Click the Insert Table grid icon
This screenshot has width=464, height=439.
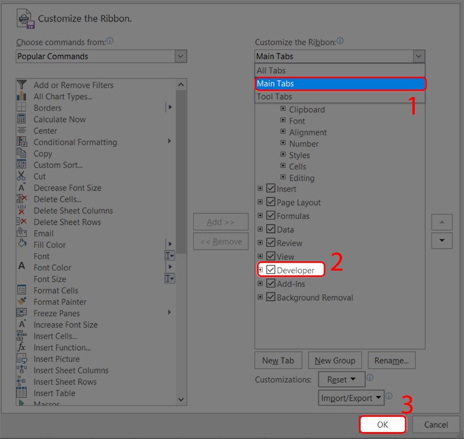click(21, 393)
